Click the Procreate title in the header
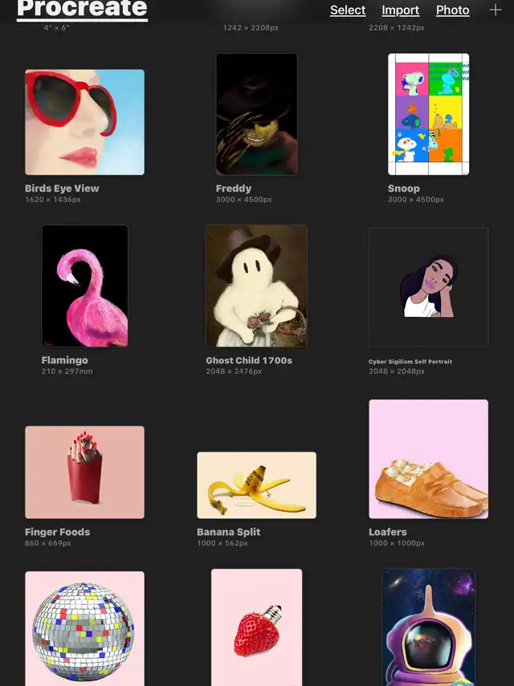This screenshot has height=686, width=514. (82, 9)
